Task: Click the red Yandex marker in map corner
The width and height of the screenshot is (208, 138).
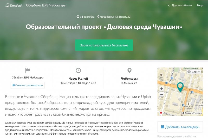Action: coord(161,113)
